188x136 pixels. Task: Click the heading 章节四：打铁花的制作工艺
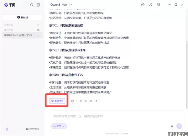66,75
